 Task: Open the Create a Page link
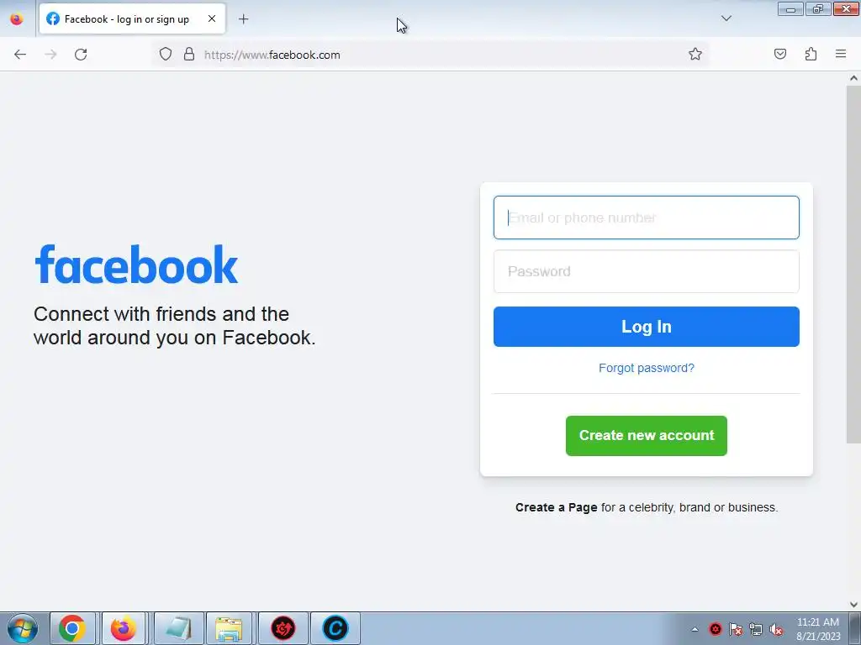coord(557,507)
